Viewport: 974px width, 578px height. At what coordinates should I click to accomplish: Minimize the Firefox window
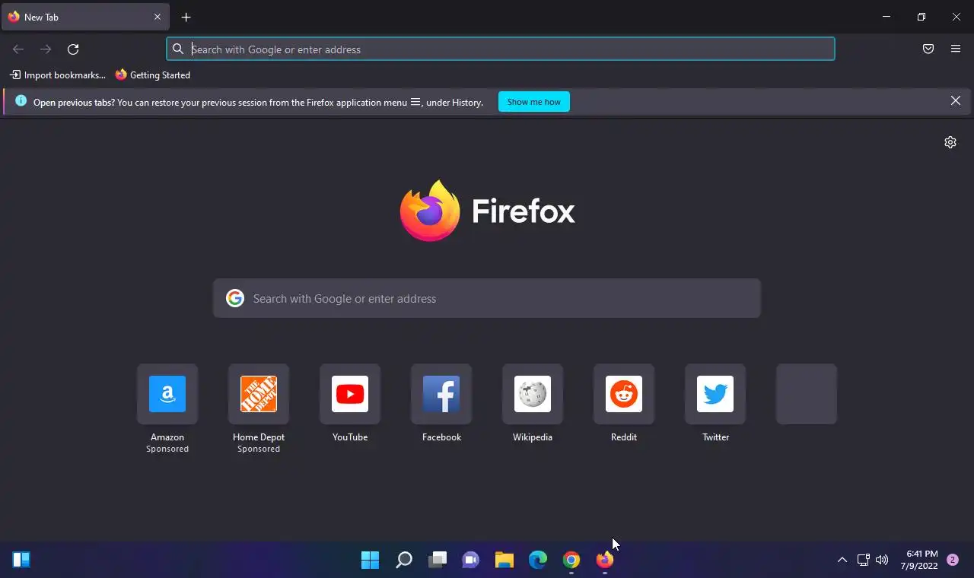coord(886,17)
